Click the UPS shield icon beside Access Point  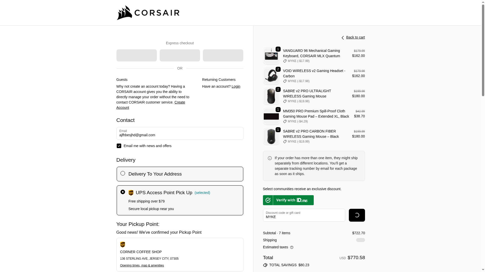pyautogui.click(x=131, y=193)
